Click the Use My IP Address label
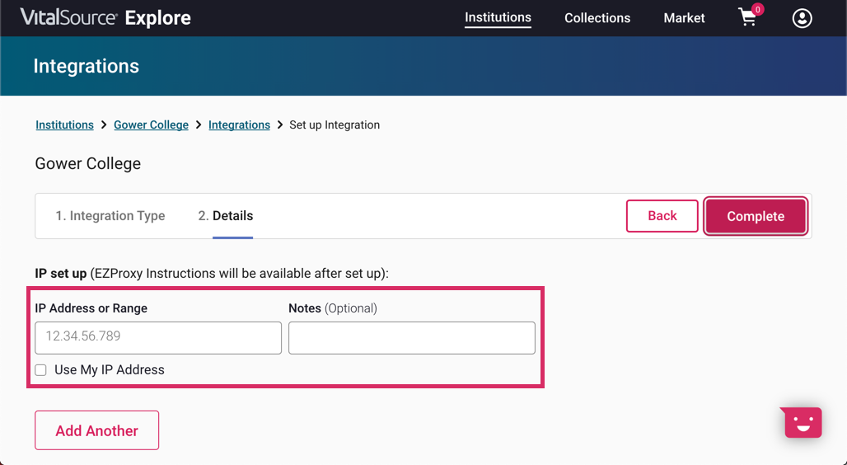The image size is (847, 465). coord(110,370)
